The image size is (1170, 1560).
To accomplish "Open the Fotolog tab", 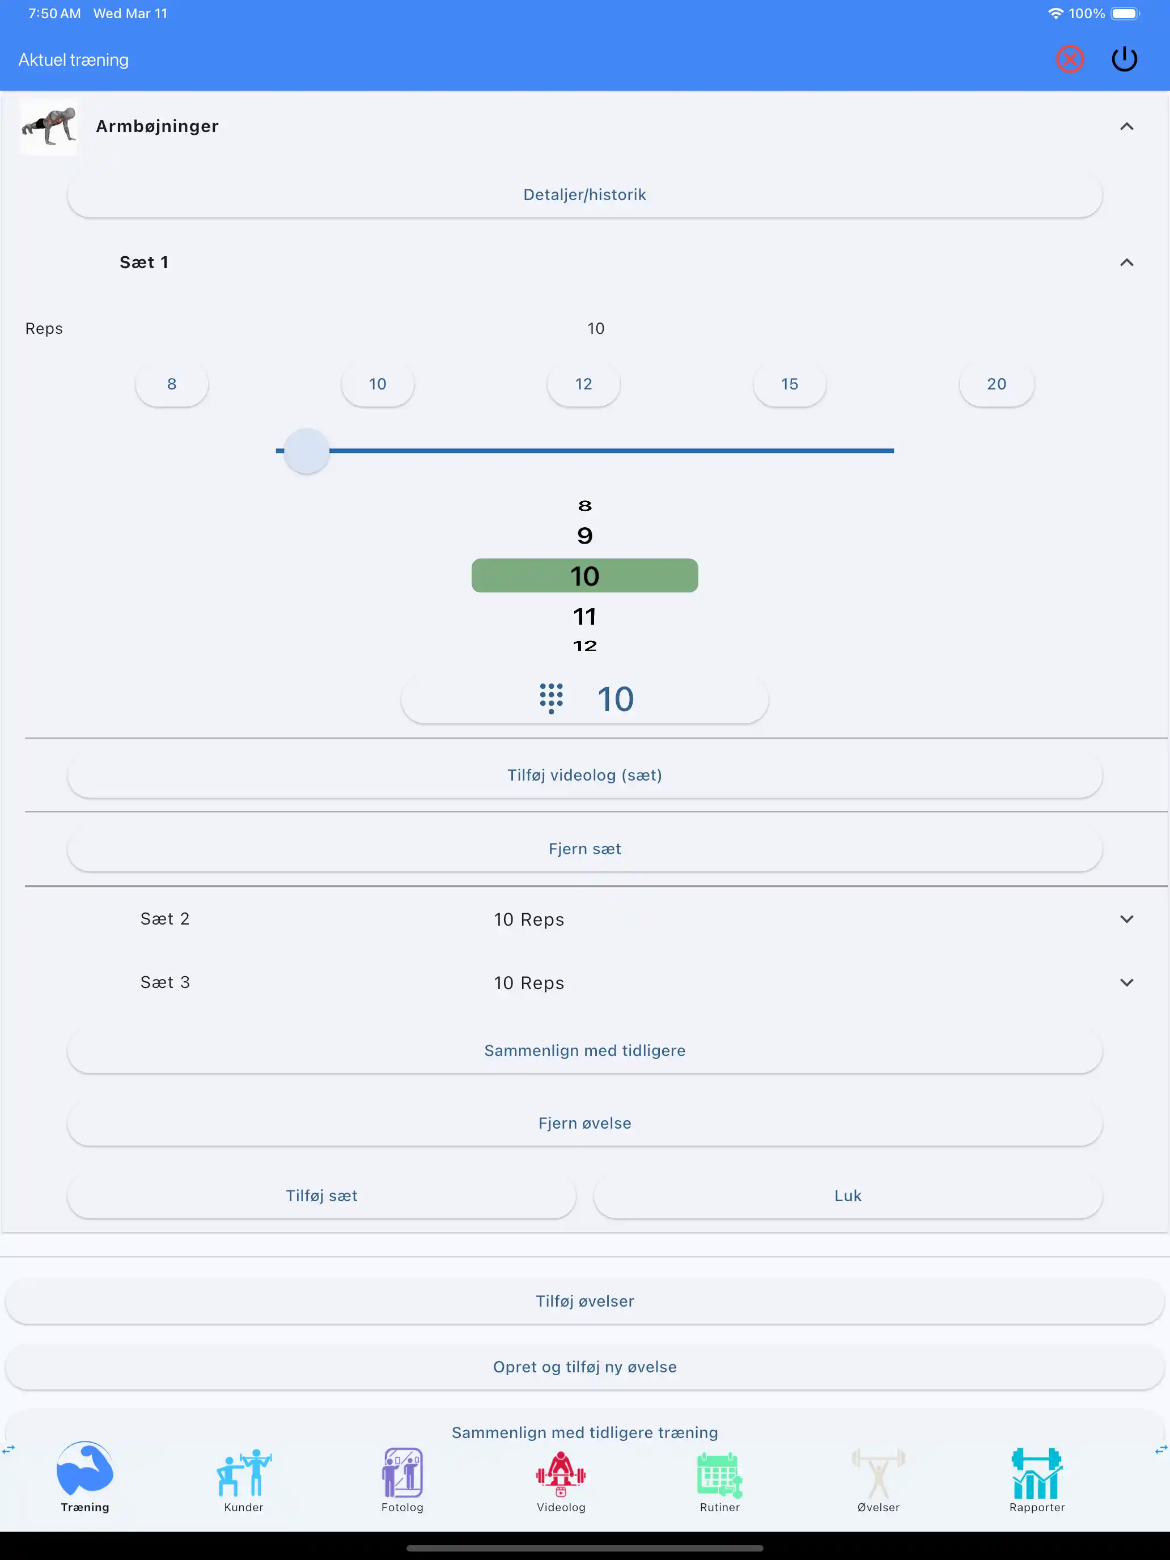I will click(402, 1480).
